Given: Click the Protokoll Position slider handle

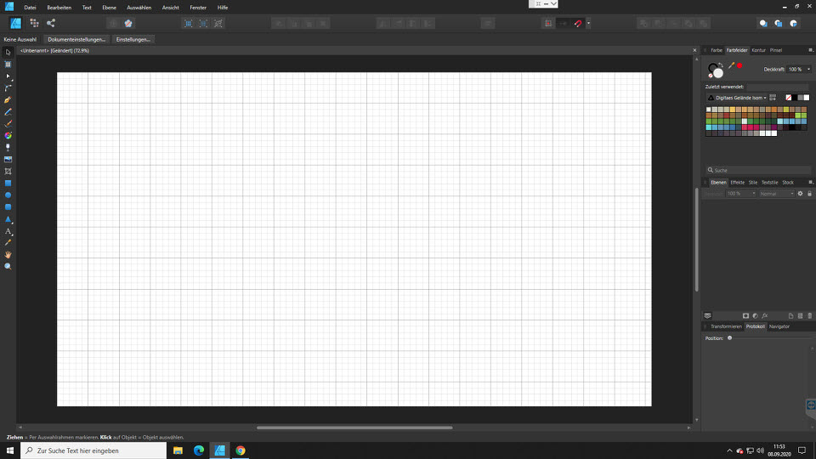Looking at the screenshot, I should pos(729,337).
